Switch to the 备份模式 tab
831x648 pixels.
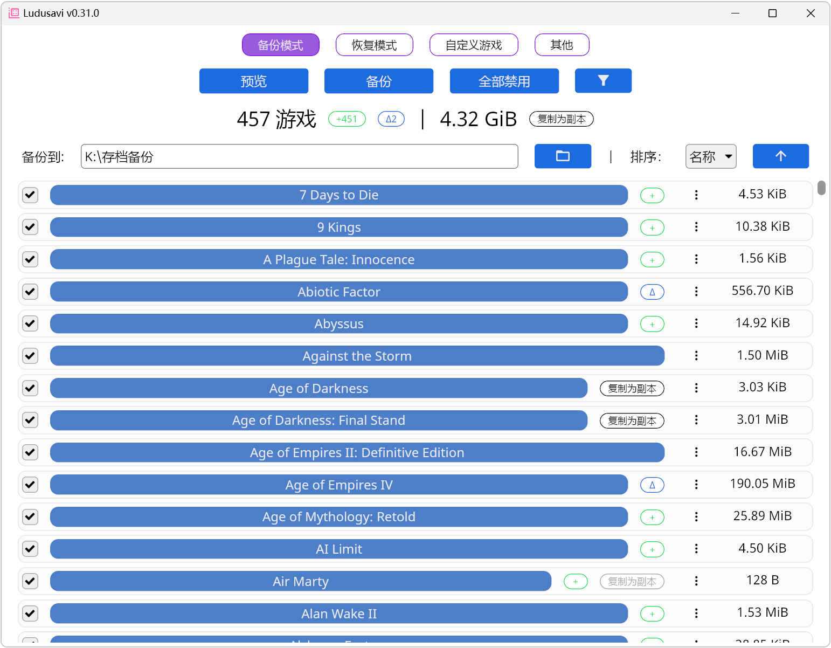coord(281,45)
